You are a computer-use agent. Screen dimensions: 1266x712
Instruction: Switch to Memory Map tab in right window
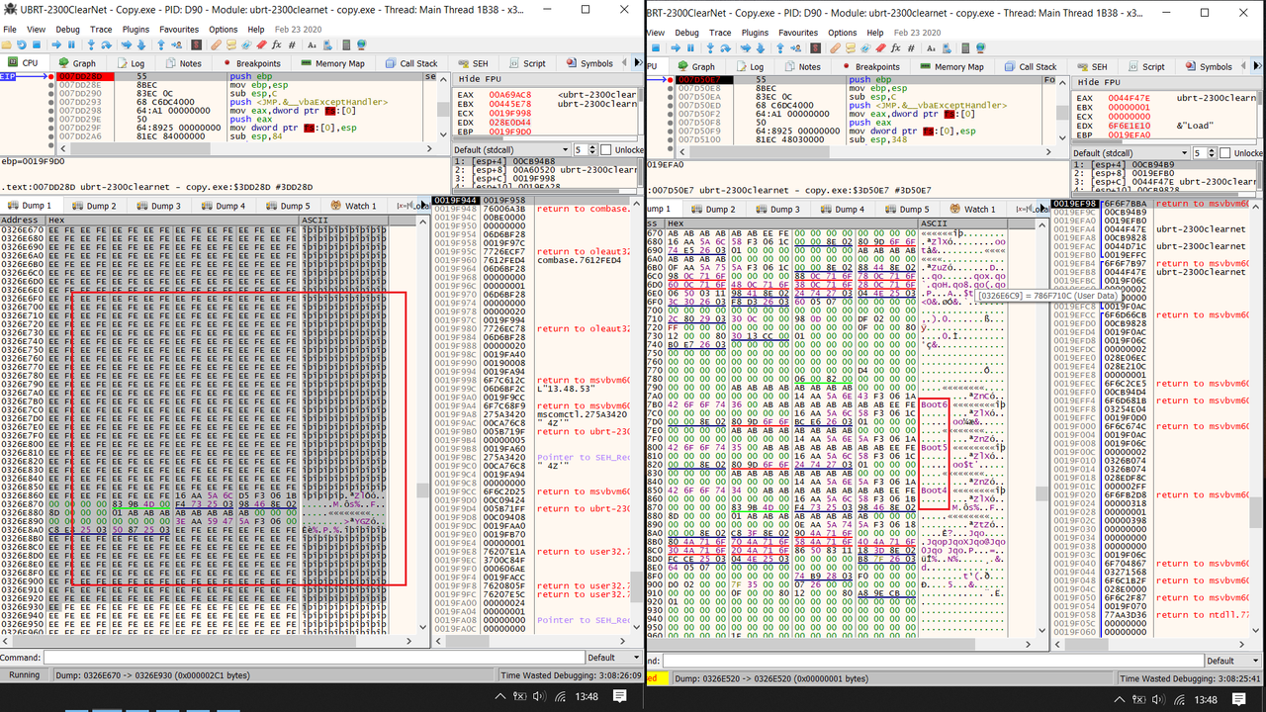[x=950, y=66]
